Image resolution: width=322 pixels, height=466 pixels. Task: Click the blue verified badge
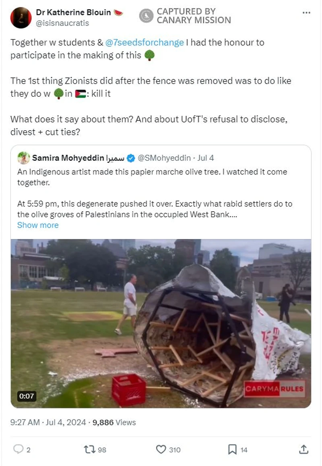coord(131,158)
